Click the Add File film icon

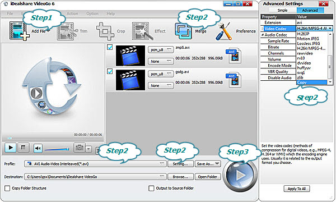point(19,31)
